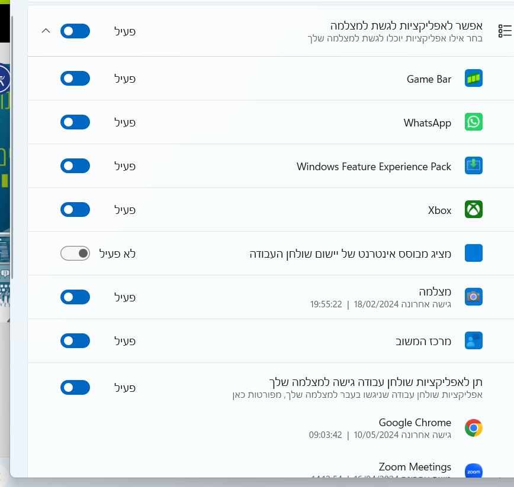This screenshot has height=487, width=514.
Task: Click the 'מציג מבוסס אינטרנט של יישום שולחן העבודה' label
Action: click(x=351, y=254)
